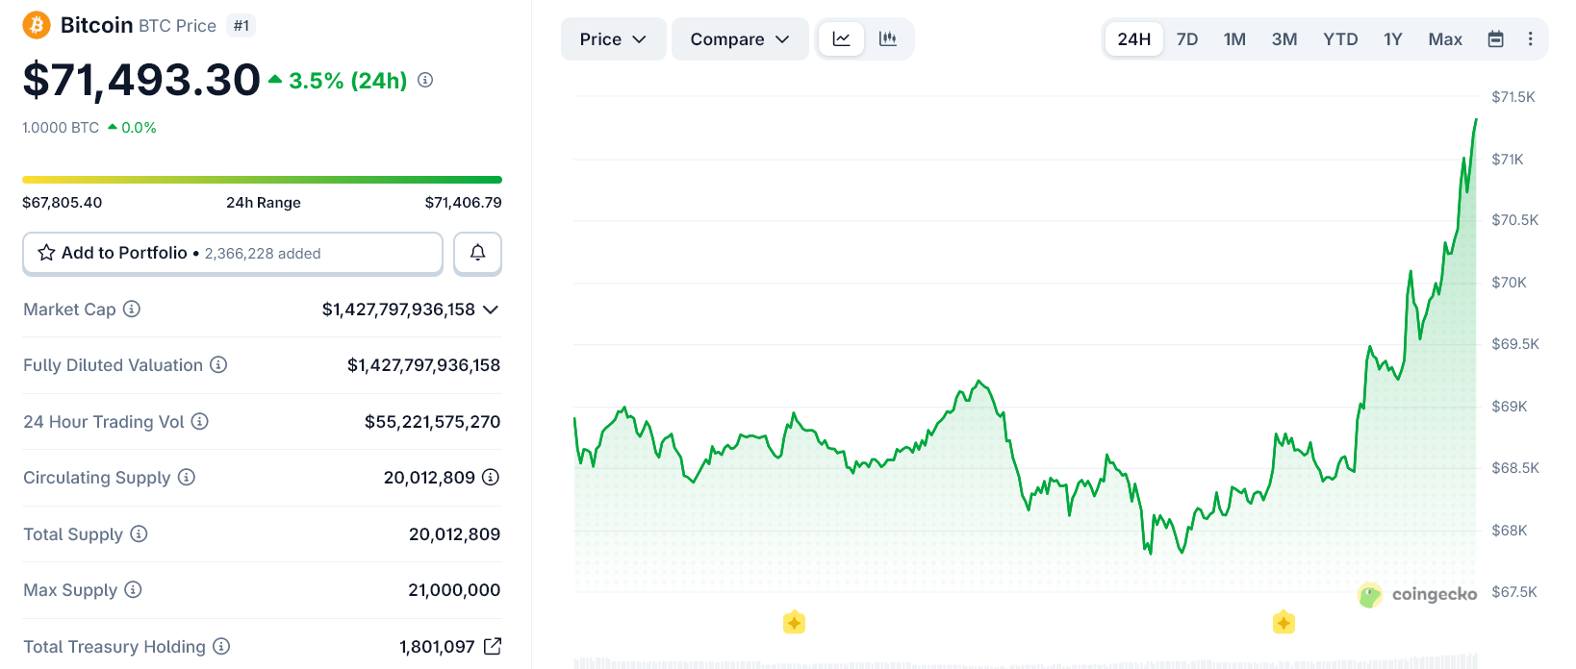Select the 24H time range
The image size is (1576, 669).
1133,39
